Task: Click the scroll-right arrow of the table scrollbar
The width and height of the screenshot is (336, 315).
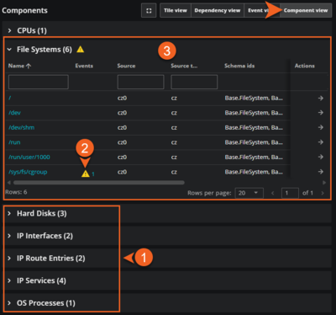Action: pyautogui.click(x=324, y=183)
